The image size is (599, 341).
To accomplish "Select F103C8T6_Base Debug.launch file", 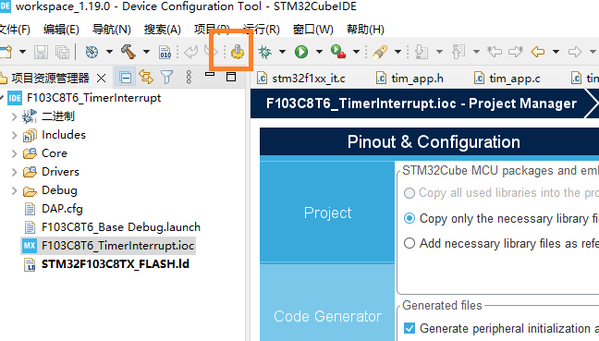I will [121, 227].
